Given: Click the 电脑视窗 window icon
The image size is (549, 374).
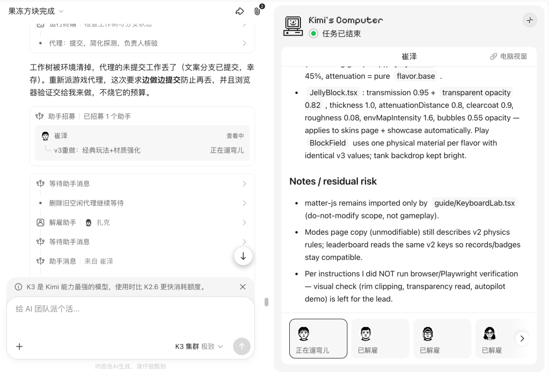Looking at the screenshot, I should coord(494,56).
